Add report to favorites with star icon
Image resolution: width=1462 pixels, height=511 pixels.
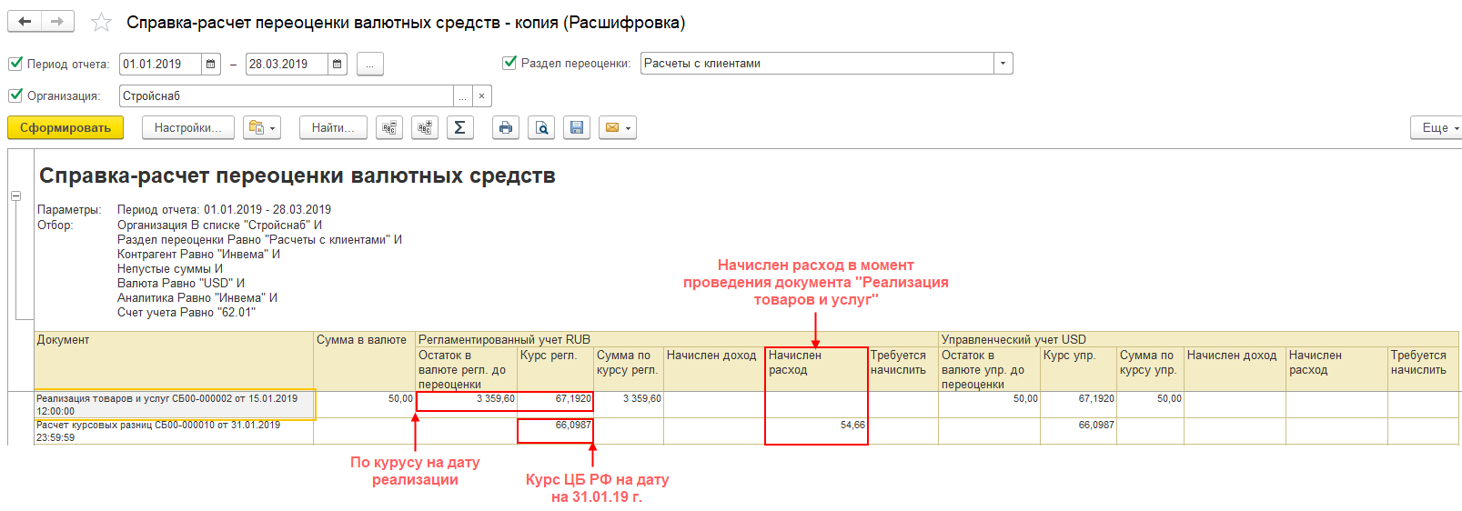pyautogui.click(x=101, y=23)
